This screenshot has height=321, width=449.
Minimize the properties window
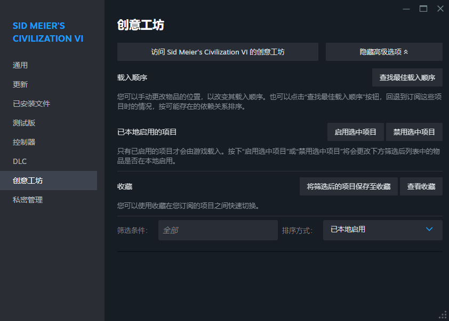406,9
